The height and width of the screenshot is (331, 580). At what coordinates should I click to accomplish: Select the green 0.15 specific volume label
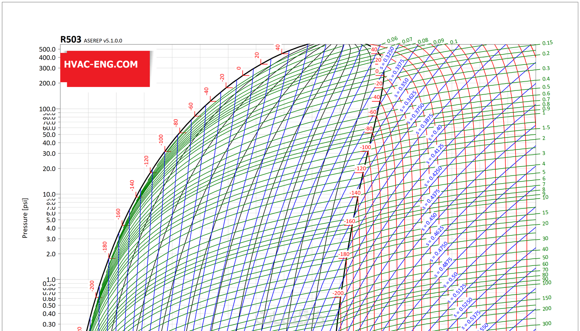[x=547, y=43]
